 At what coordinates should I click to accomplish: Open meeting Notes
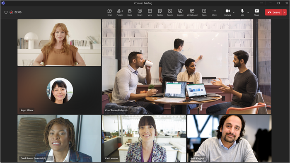(x=160, y=12)
